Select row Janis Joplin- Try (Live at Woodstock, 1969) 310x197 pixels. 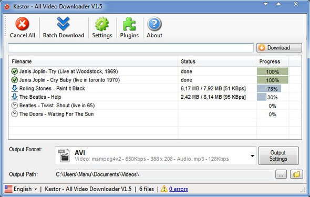click(x=155, y=71)
